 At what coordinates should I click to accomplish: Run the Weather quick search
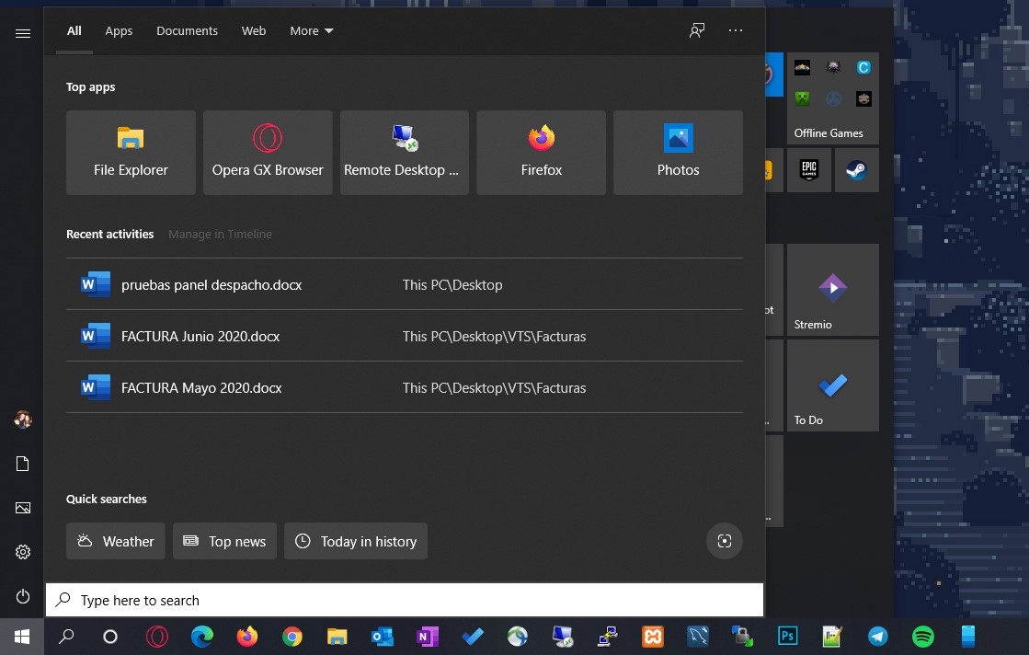tap(116, 542)
